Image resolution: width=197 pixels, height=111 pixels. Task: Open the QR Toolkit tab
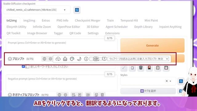[x=14, y=33]
